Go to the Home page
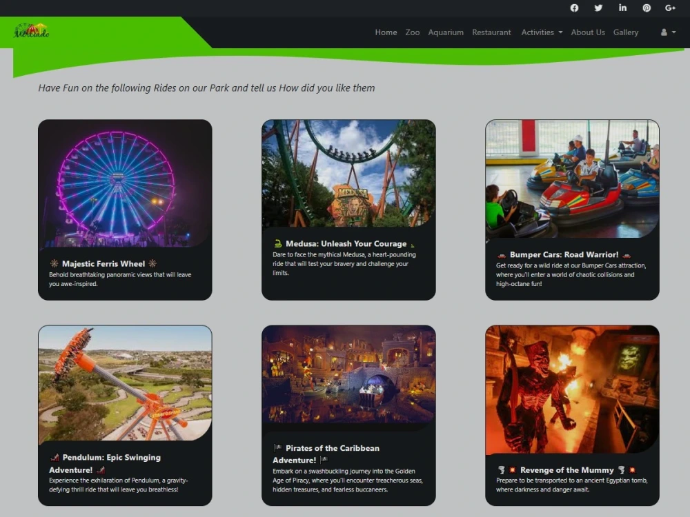Image resolution: width=690 pixels, height=517 pixels. tap(386, 32)
